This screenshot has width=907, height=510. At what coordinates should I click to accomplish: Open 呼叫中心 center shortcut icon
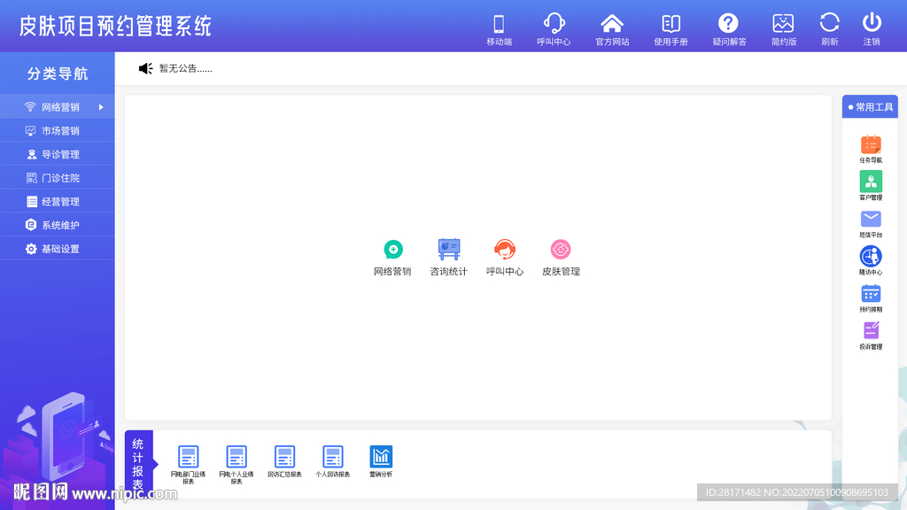coord(504,249)
